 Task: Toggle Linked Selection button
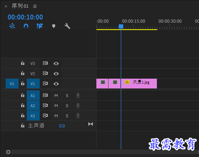tap(40, 26)
